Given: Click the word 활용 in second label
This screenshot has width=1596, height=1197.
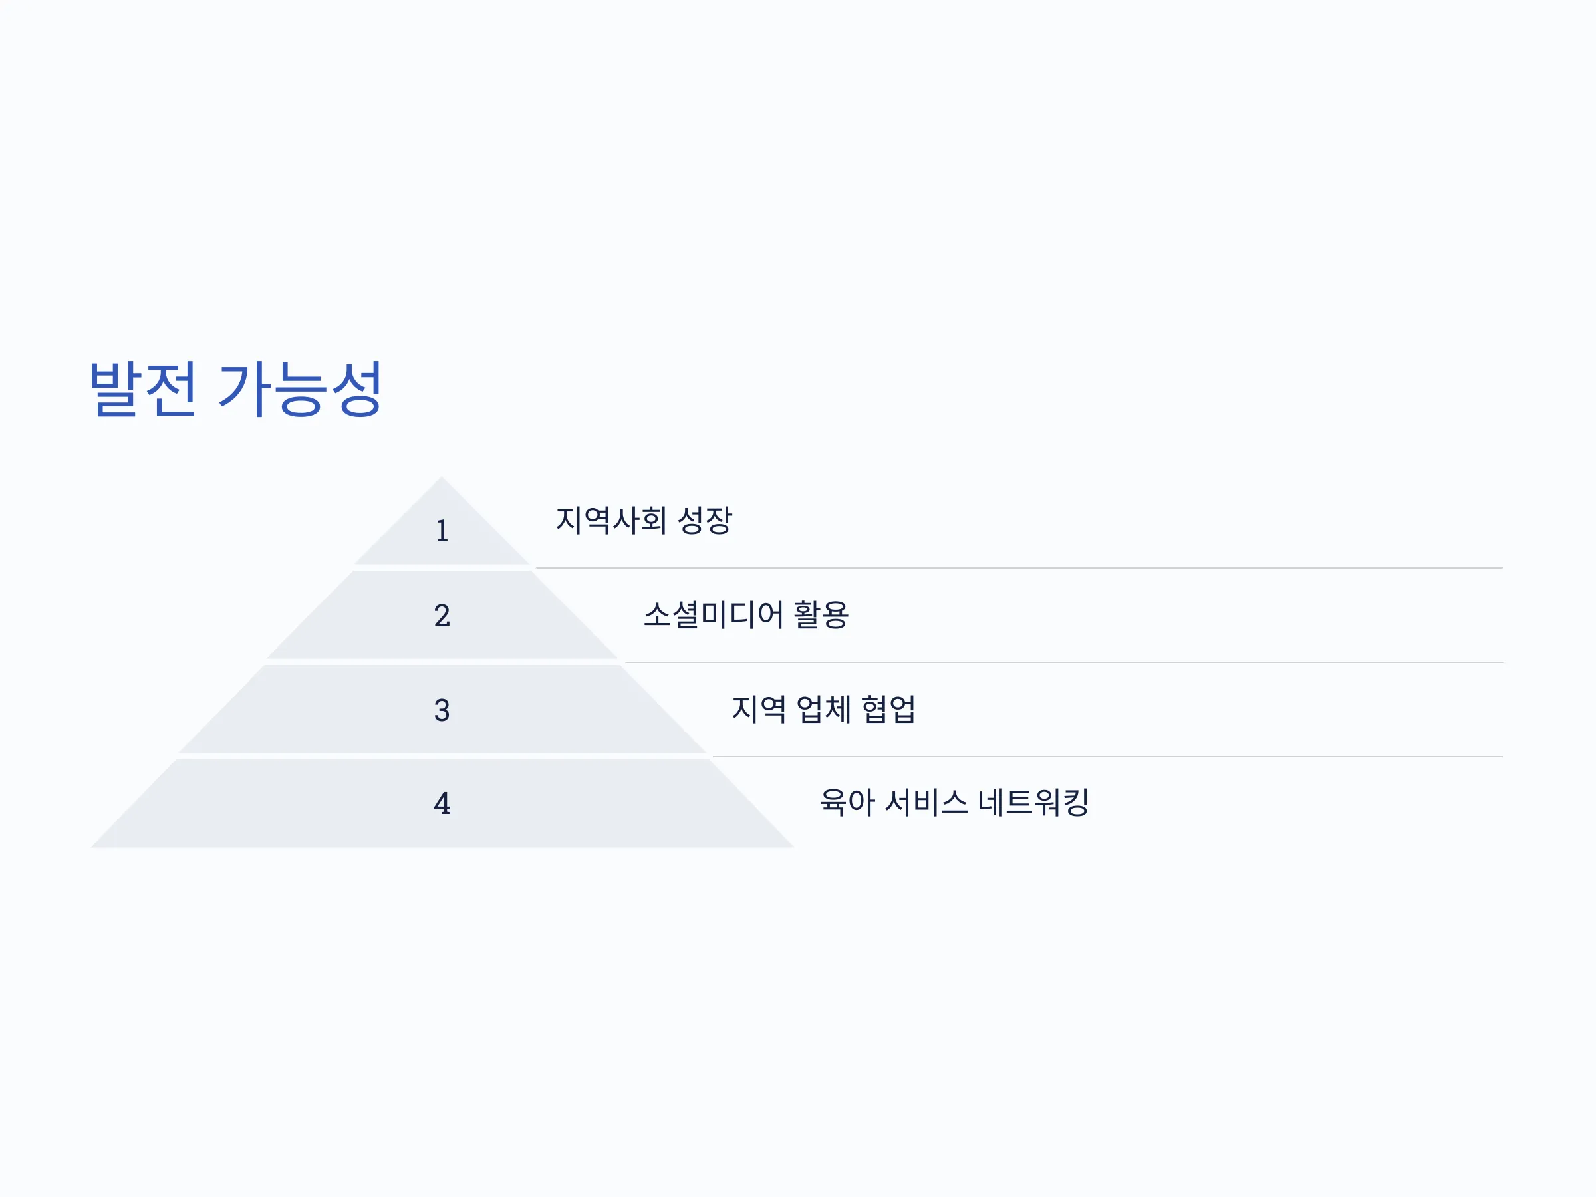Looking at the screenshot, I should point(821,614).
